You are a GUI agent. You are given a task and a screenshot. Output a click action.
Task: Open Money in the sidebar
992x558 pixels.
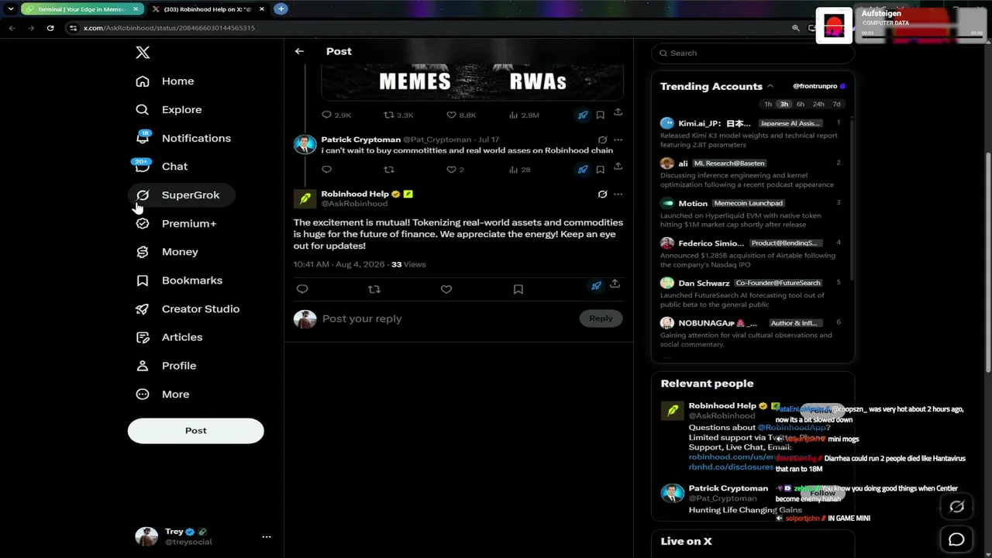tap(167, 252)
